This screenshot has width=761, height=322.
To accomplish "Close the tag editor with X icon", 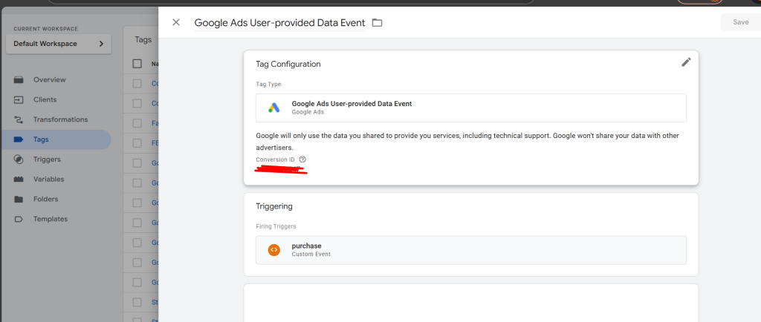I will click(x=176, y=22).
